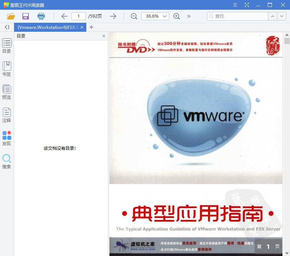
Task: Click the vertical scrollbar up arrow
Action: tap(287, 35)
